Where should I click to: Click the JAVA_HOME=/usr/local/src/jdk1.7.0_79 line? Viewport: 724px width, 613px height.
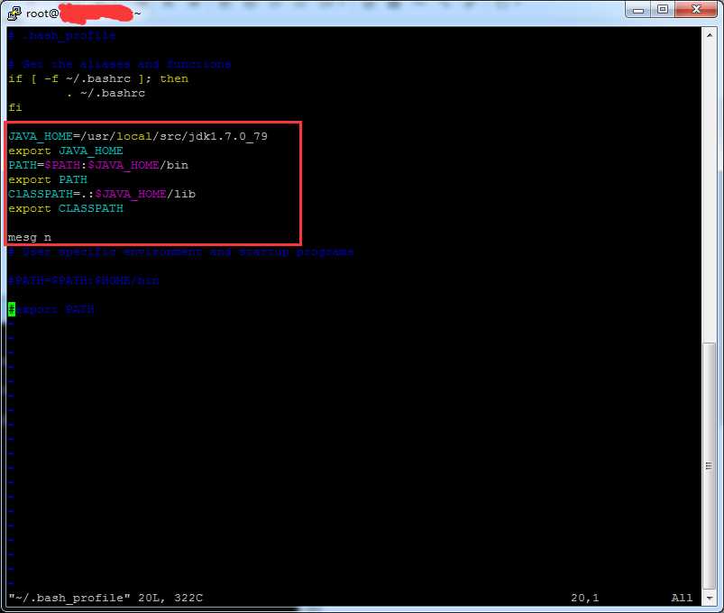138,137
